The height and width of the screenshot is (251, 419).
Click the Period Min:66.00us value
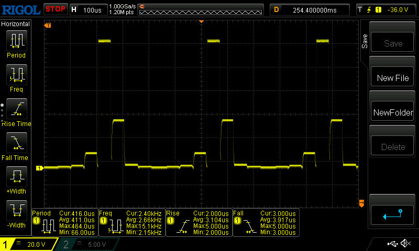[x=77, y=232]
